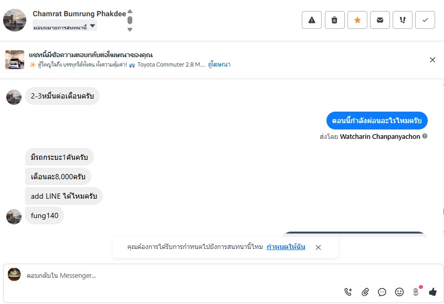This screenshot has height=304, width=444.
Task: Send a thumbs up like
Action: tap(432, 292)
